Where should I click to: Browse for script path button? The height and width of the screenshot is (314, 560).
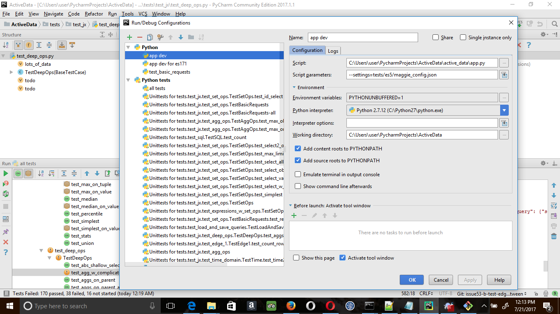504,63
